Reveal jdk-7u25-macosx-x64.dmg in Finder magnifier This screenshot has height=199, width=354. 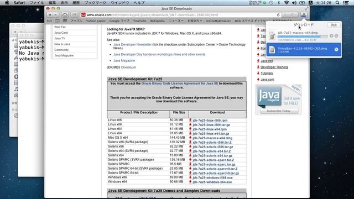click(x=336, y=36)
